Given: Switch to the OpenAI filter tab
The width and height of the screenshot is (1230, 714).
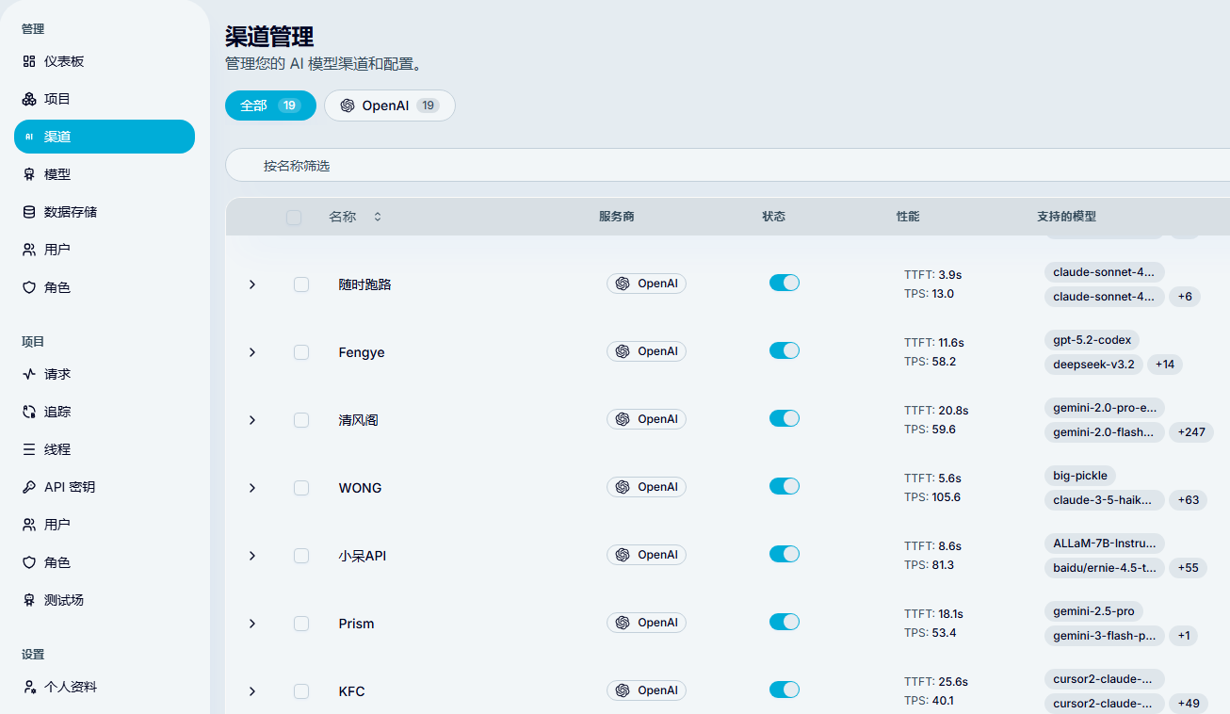Looking at the screenshot, I should [x=390, y=105].
